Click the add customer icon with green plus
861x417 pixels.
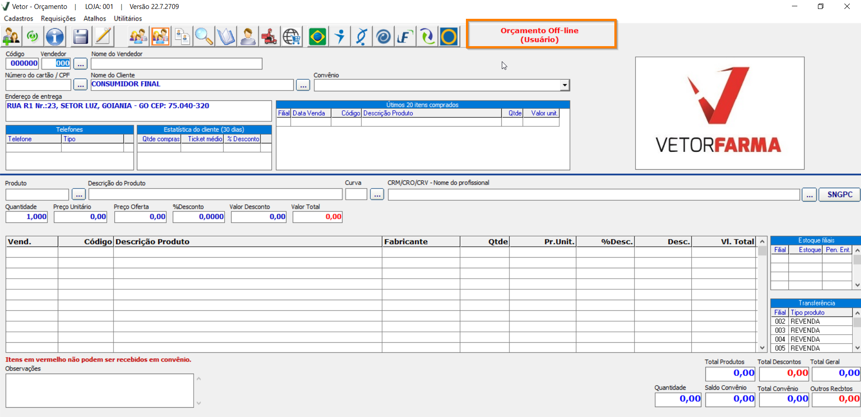pyautogui.click(x=11, y=37)
